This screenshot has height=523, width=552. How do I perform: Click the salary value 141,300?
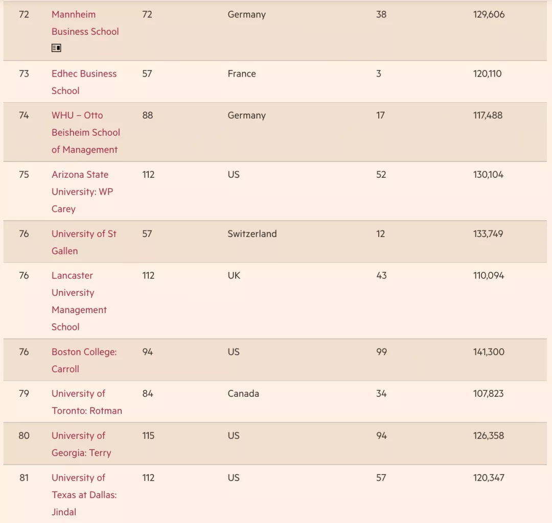tap(489, 352)
